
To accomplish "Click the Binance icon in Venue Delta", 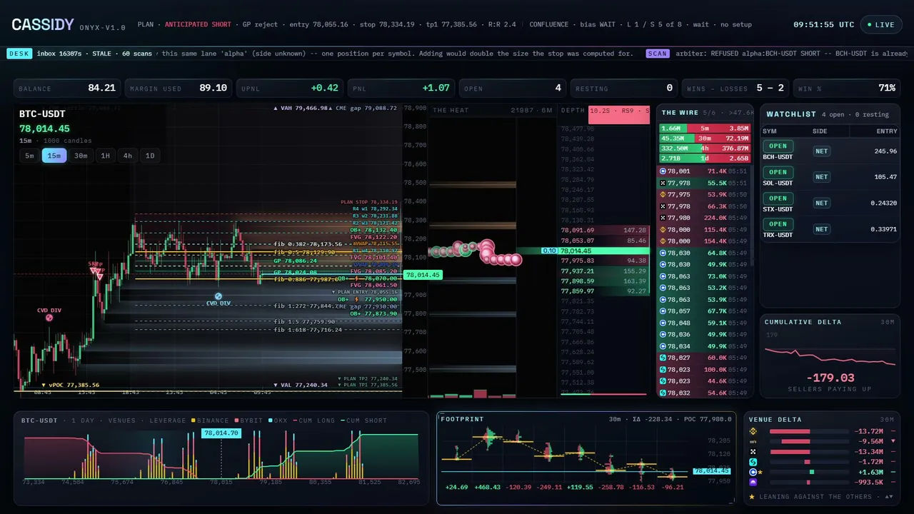I will tap(752, 431).
